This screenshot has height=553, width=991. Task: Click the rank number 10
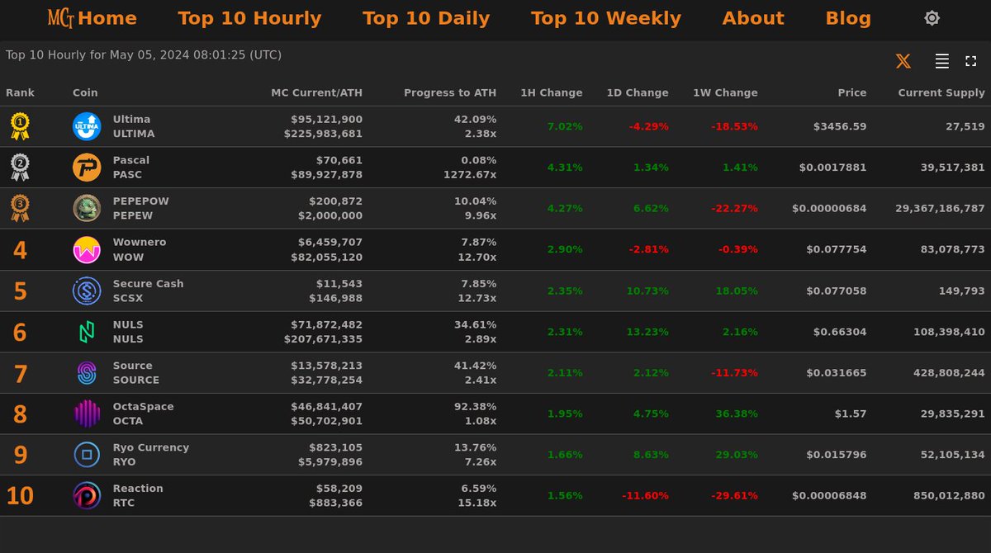[20, 496]
